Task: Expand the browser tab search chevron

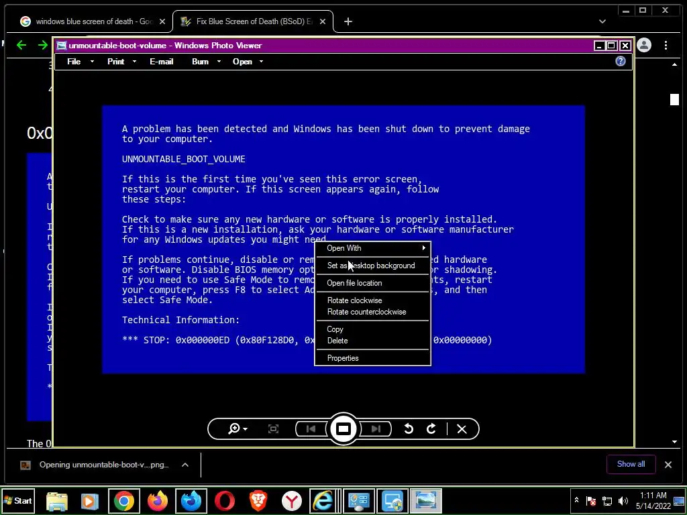Action: (x=602, y=21)
